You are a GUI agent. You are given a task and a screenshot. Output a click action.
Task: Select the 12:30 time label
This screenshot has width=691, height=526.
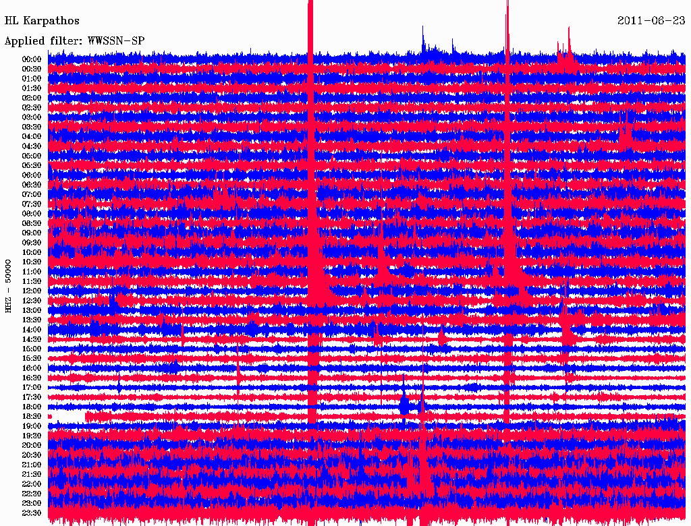32,301
